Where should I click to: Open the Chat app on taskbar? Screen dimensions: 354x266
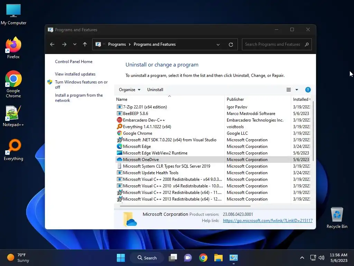[188, 258]
